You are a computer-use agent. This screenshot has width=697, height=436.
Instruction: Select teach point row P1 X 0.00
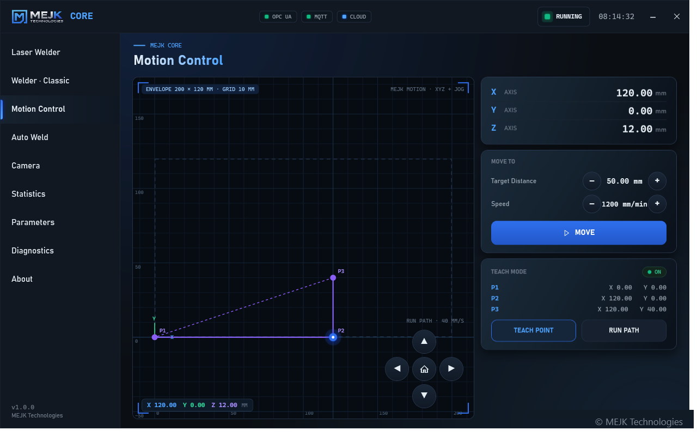(x=579, y=288)
